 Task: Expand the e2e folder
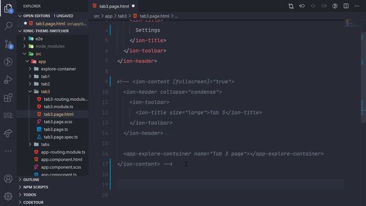[25, 38]
